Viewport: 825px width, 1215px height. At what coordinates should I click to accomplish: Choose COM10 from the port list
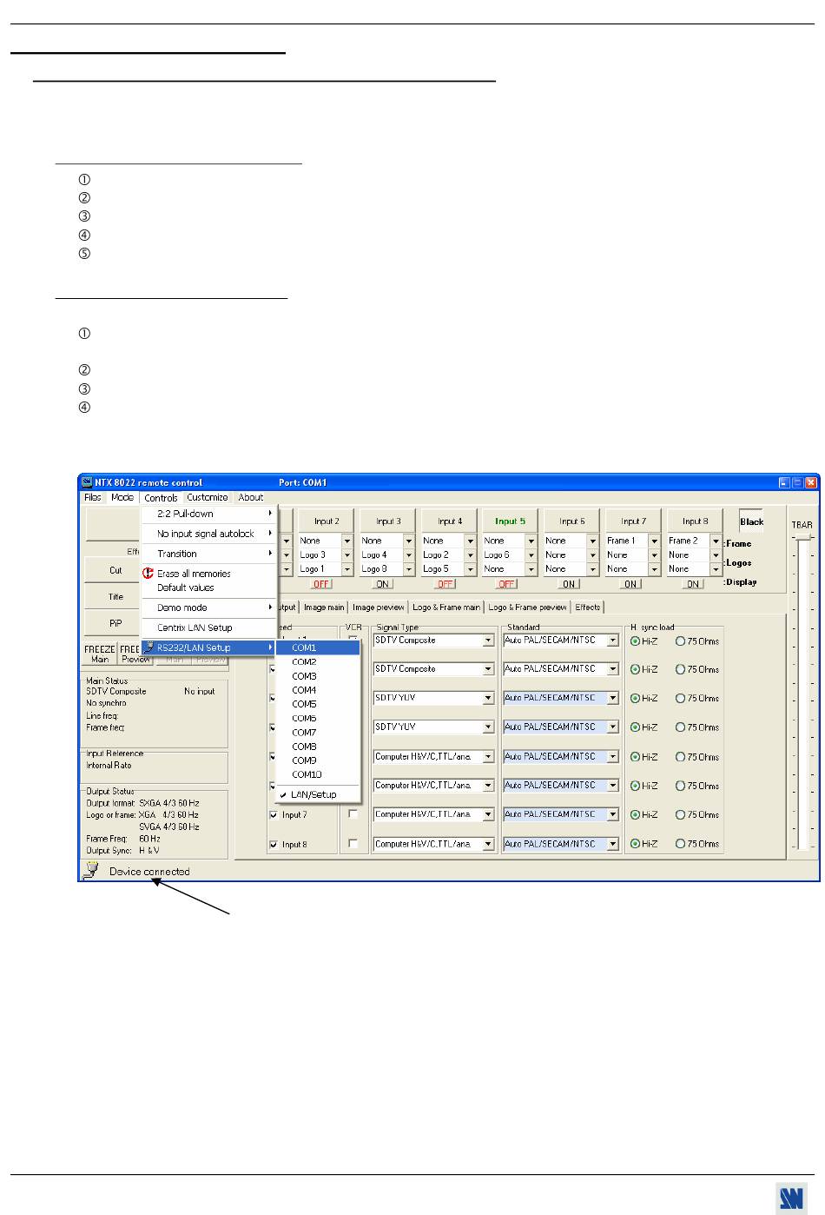[317, 774]
